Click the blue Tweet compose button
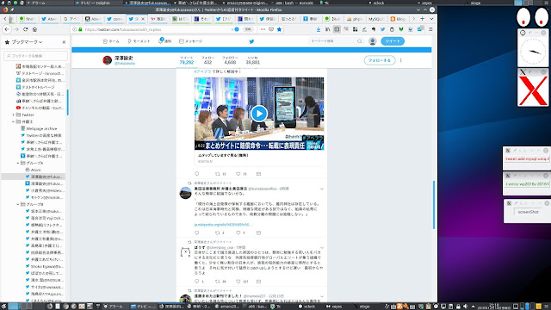 coord(393,41)
